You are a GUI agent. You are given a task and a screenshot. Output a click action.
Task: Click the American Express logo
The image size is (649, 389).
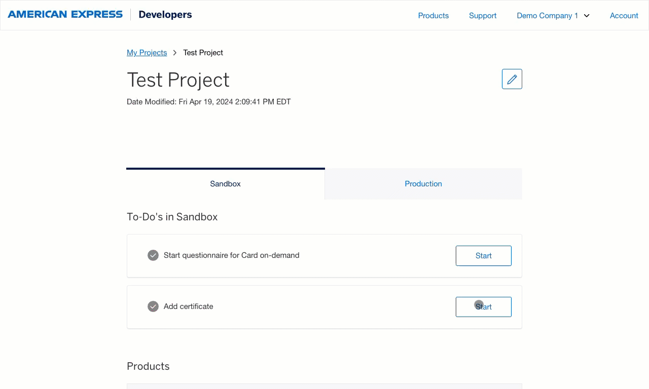(65, 14)
